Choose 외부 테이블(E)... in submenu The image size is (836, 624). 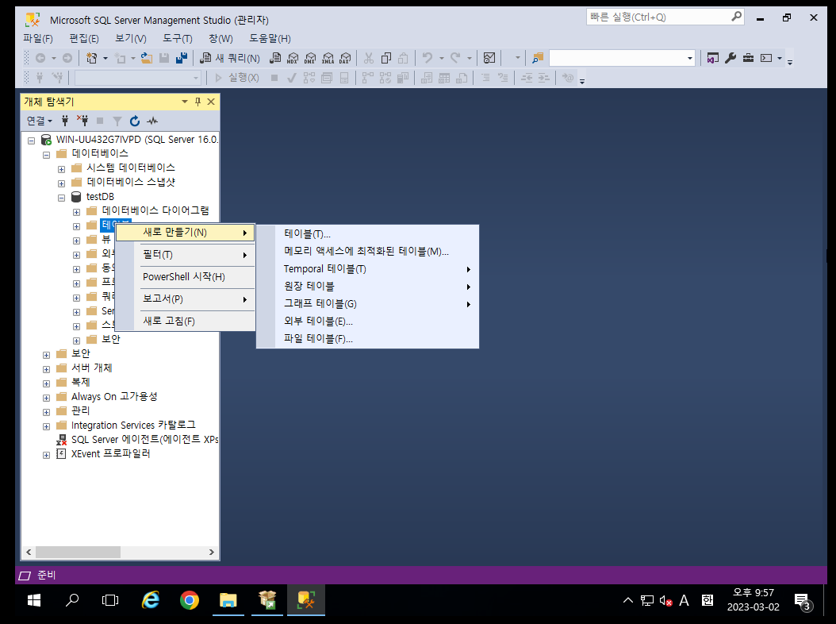(x=367, y=322)
